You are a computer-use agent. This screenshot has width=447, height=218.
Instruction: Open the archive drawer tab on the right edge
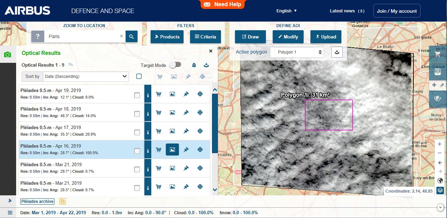438,72
